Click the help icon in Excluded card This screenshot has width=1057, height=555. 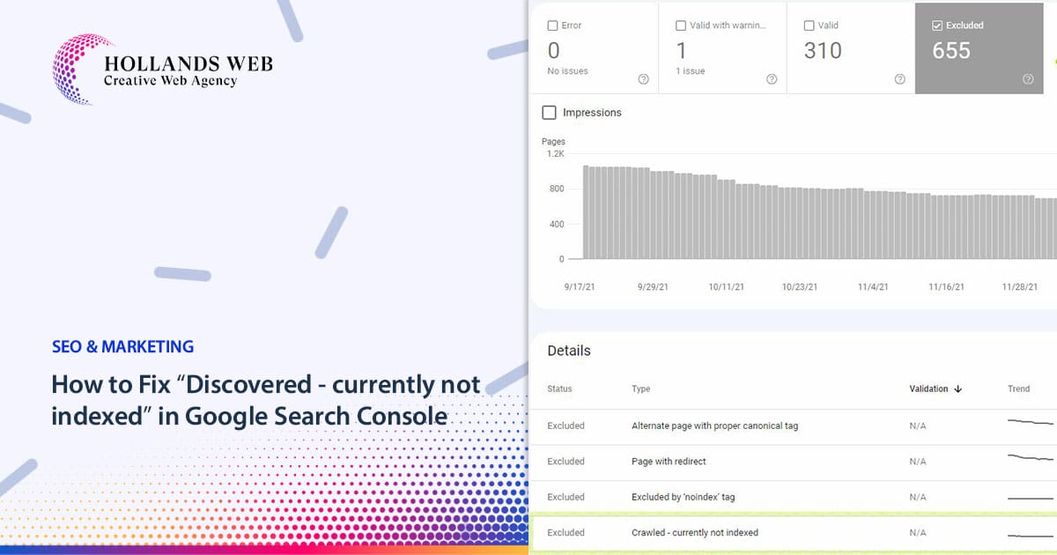coord(1028,79)
